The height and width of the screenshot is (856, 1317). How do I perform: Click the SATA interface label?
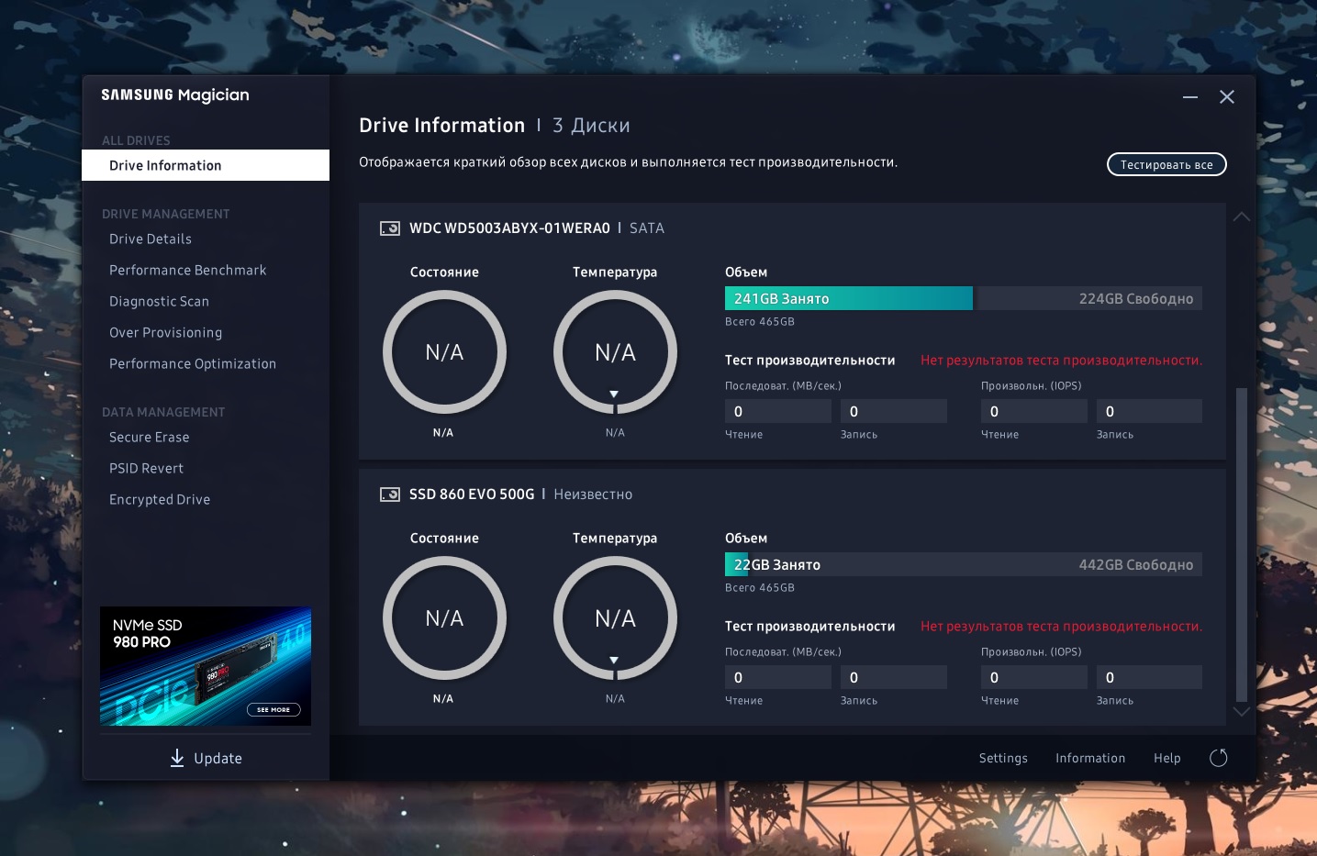pos(647,228)
